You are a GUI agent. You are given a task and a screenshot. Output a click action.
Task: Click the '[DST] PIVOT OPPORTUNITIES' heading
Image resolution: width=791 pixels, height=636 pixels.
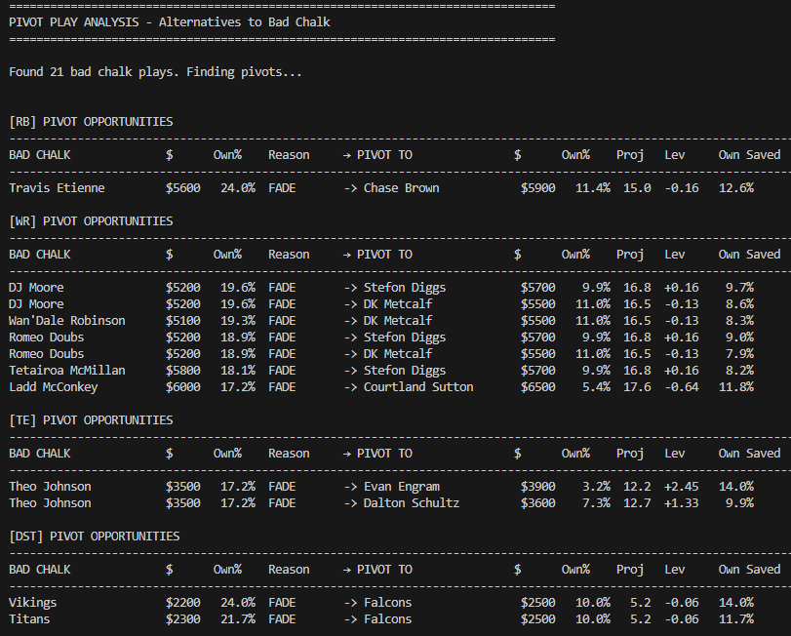[x=95, y=537]
